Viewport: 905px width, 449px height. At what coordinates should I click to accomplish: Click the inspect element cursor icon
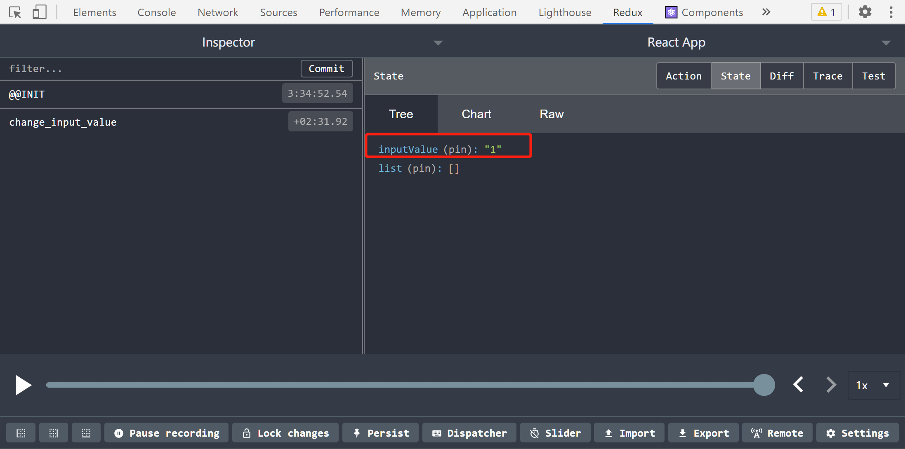[15, 12]
